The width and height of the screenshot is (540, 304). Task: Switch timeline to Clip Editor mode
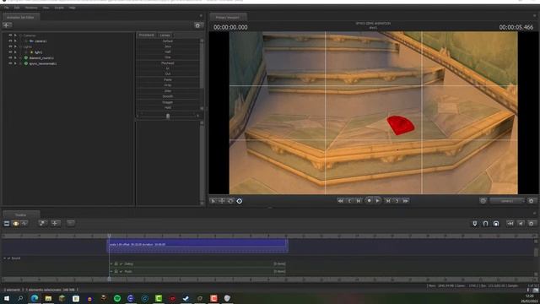[x=7, y=223]
